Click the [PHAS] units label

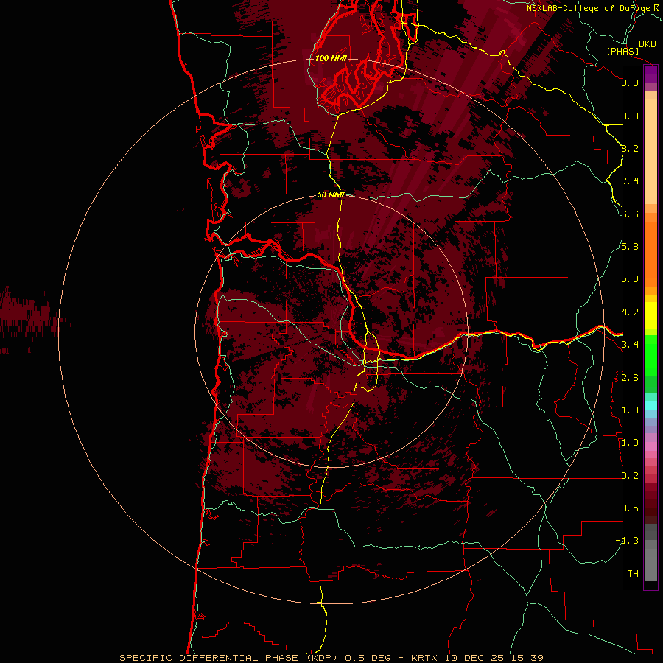click(622, 52)
